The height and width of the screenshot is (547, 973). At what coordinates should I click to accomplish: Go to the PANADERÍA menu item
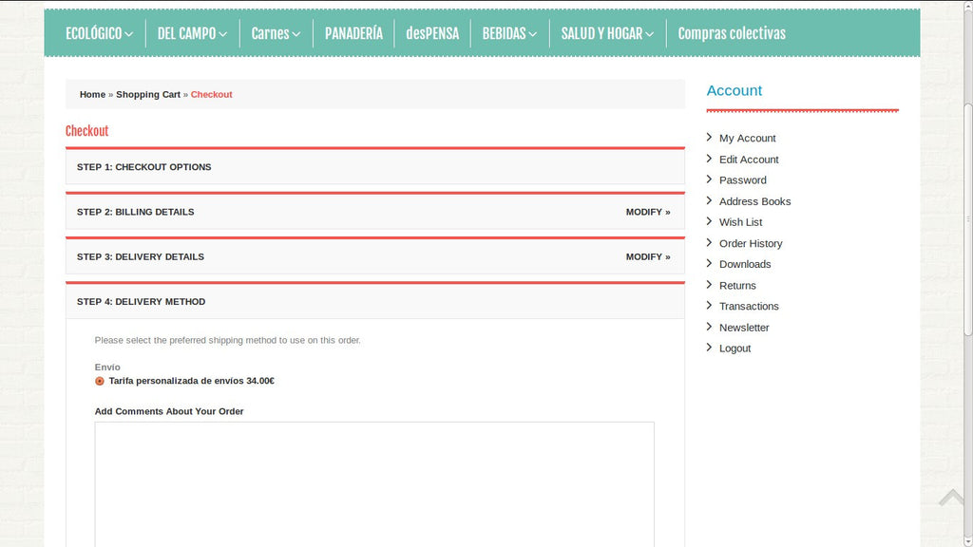[x=353, y=33]
